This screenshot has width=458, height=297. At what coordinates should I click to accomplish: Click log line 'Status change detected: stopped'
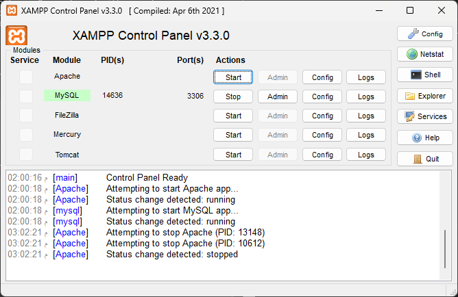coord(172,254)
